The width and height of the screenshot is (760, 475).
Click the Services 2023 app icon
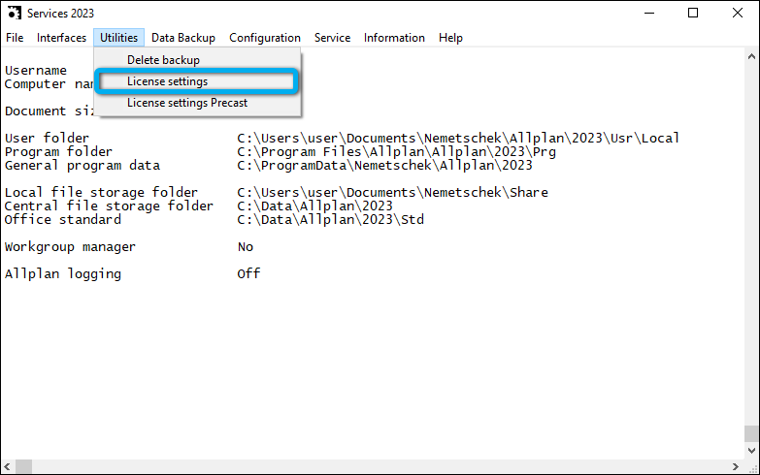pos(14,13)
